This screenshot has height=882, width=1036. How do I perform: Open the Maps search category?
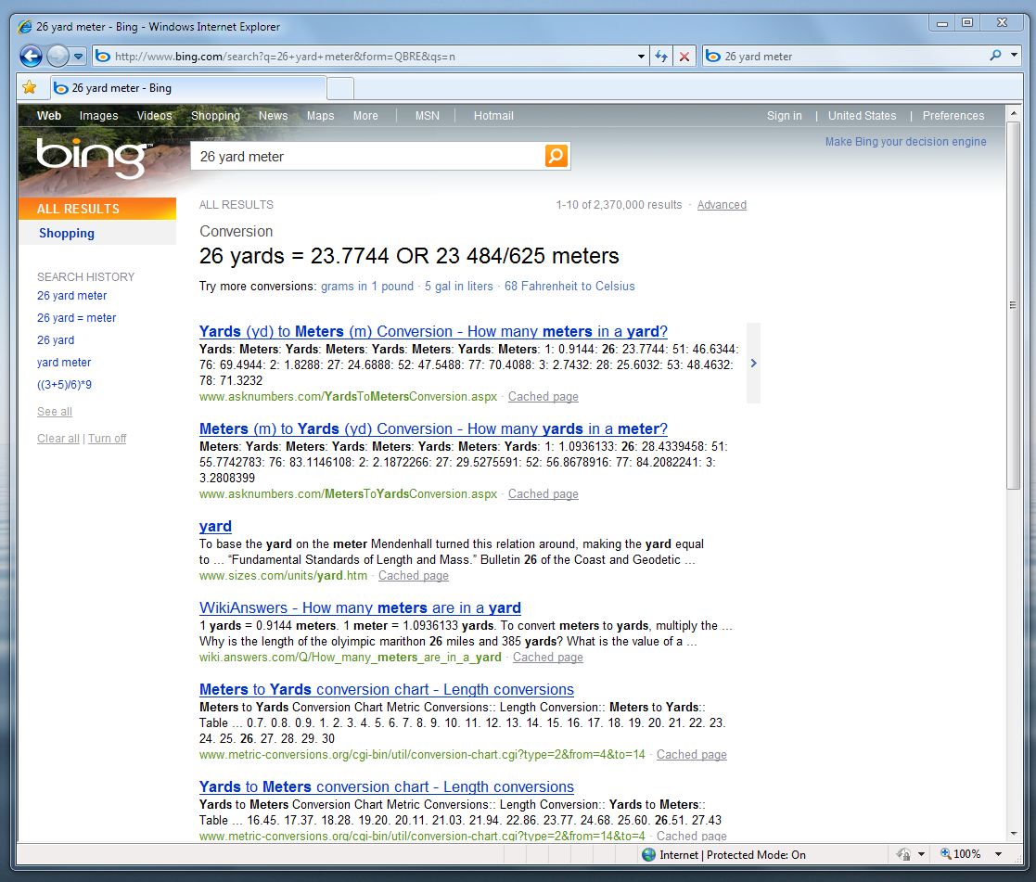click(321, 116)
